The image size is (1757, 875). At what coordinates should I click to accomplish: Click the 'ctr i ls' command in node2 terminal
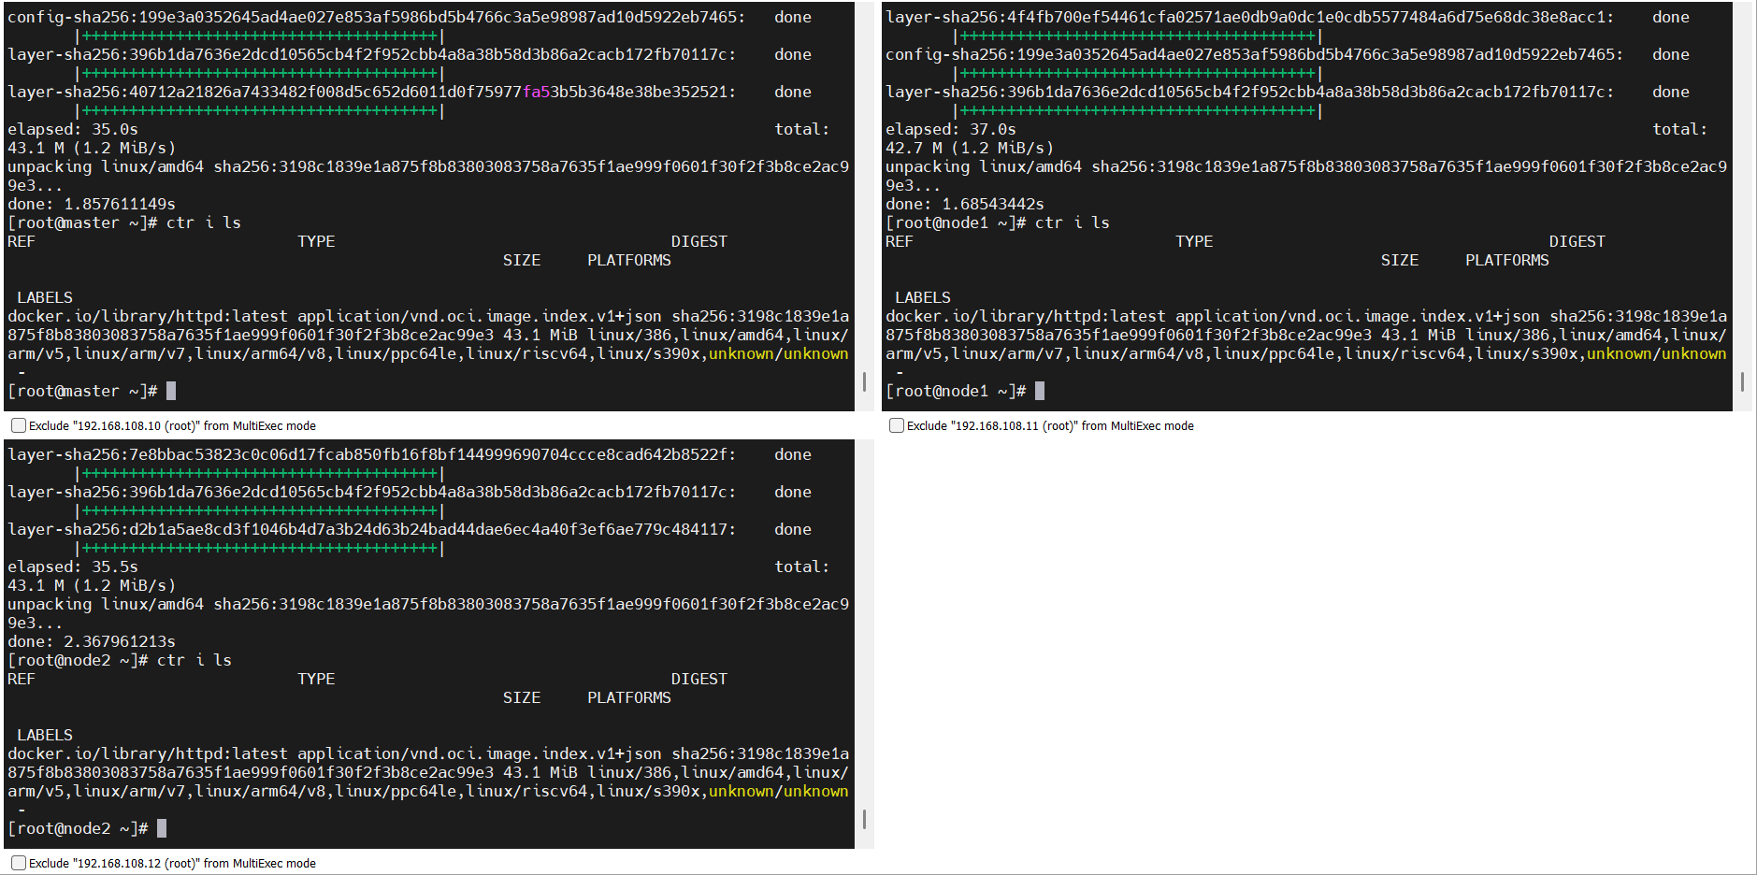(x=194, y=660)
